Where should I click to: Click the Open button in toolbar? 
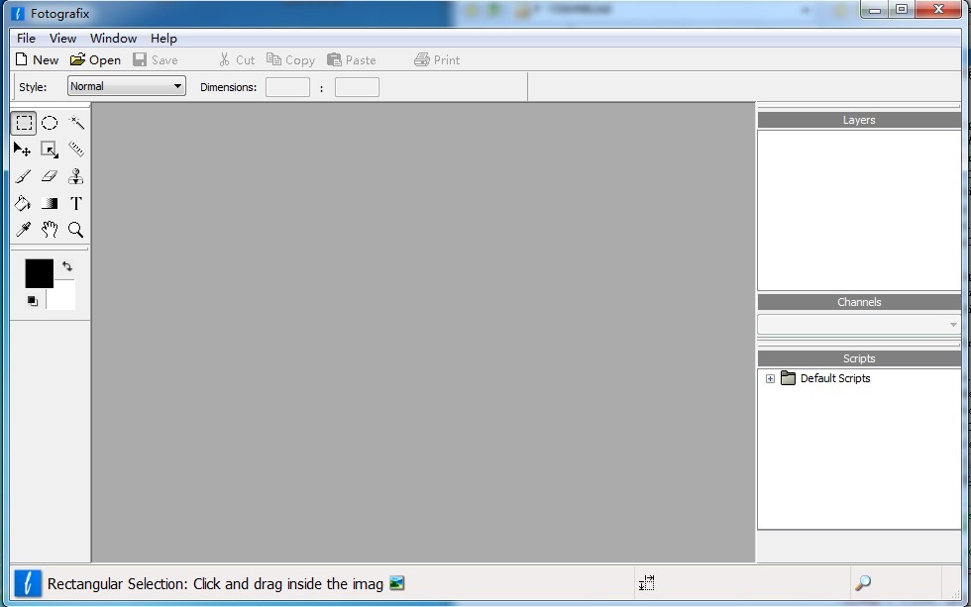pyautogui.click(x=95, y=60)
